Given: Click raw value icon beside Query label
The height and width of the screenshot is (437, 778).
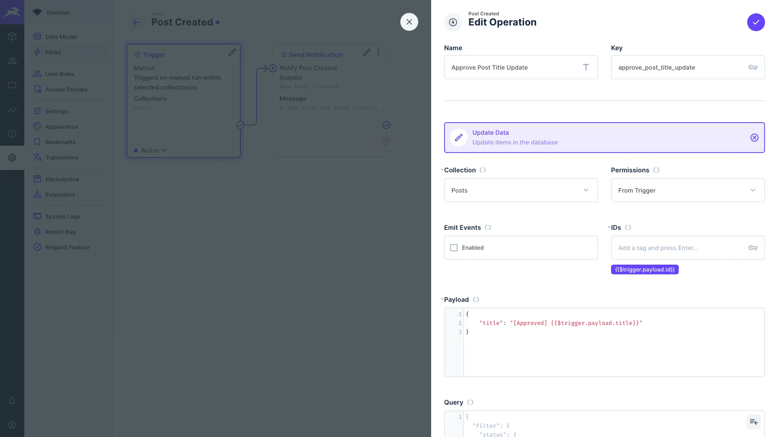Looking at the screenshot, I should click(x=470, y=403).
